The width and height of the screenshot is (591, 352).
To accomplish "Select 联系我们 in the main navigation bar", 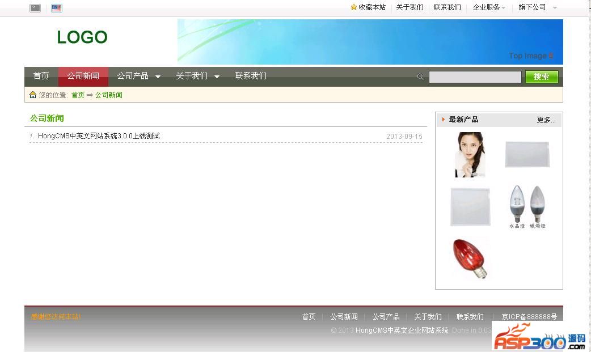I will coord(251,76).
